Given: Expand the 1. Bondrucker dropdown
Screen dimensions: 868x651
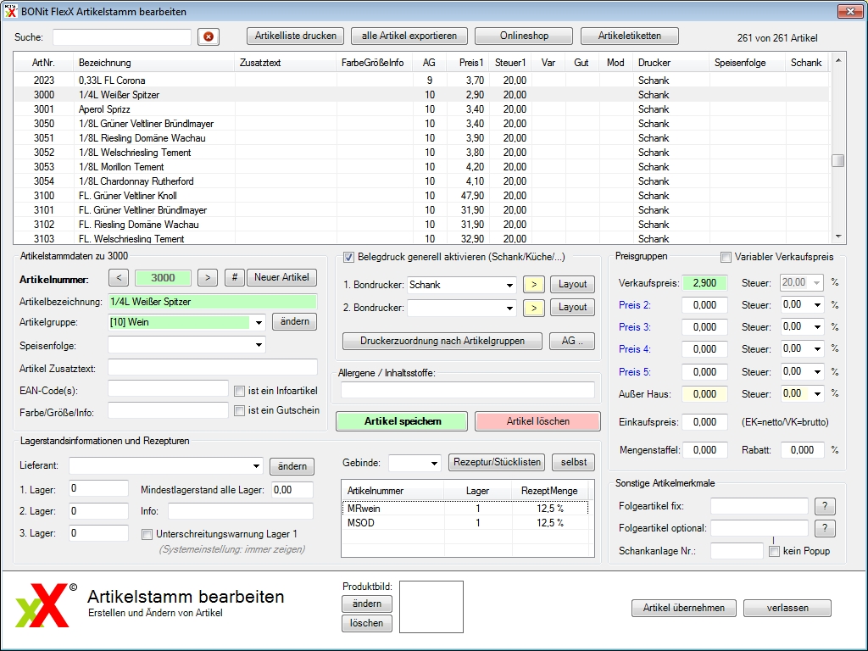Looking at the screenshot, I should 509,285.
